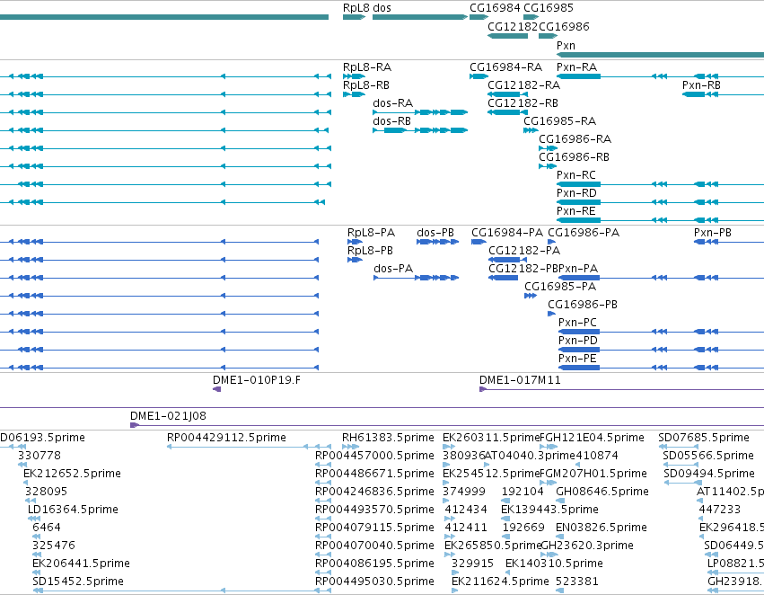The height and width of the screenshot is (595, 764).
Task: Click the Pxn-RD transcript label
Action: point(576,192)
